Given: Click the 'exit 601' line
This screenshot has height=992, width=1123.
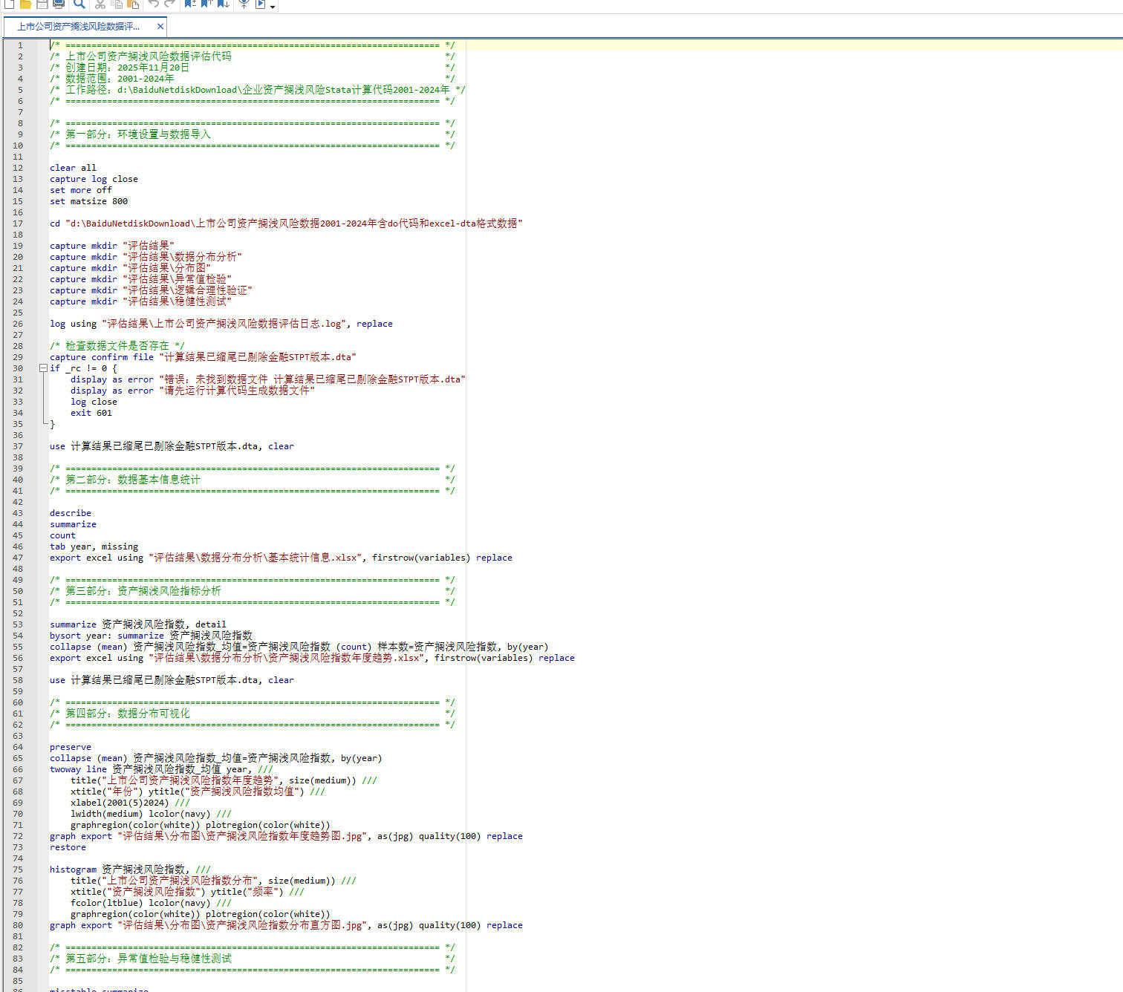Looking at the screenshot, I should [x=91, y=413].
